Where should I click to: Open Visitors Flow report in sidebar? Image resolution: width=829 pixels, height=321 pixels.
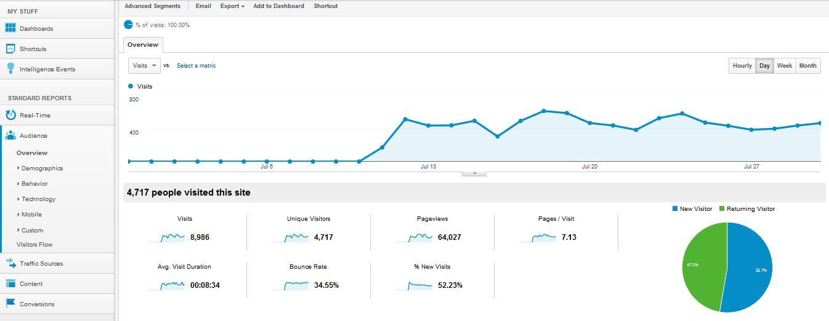click(x=34, y=245)
